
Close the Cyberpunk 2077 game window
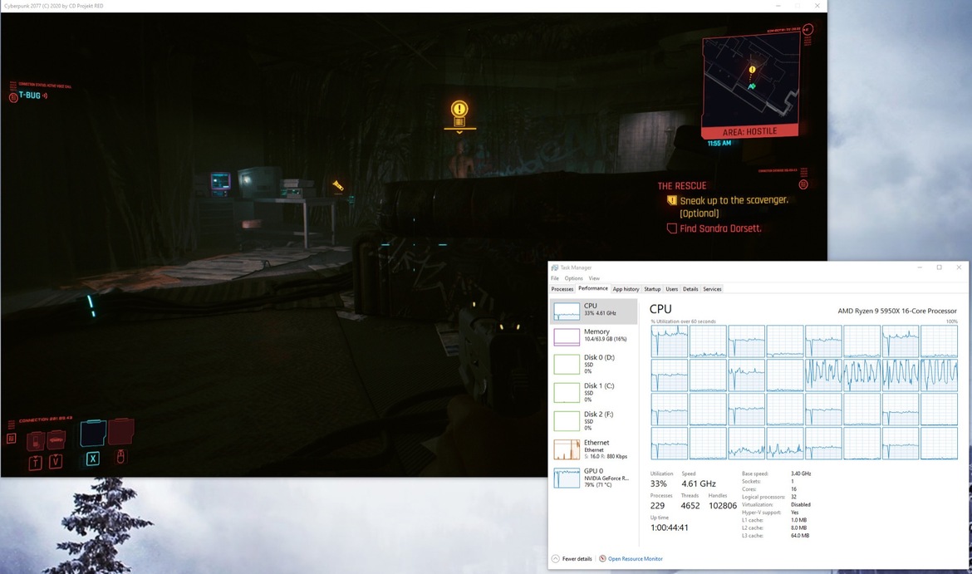click(x=817, y=6)
